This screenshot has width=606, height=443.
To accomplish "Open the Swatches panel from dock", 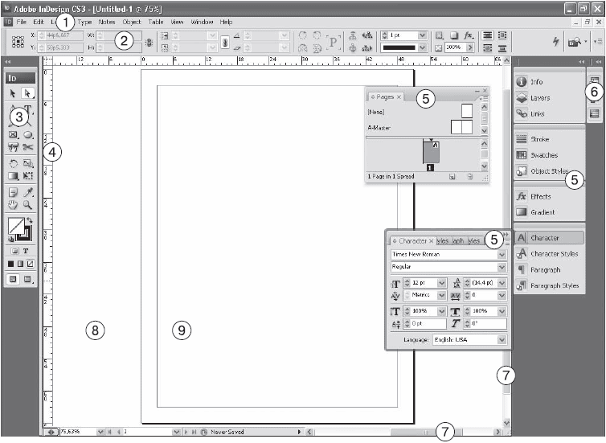I will (x=543, y=154).
